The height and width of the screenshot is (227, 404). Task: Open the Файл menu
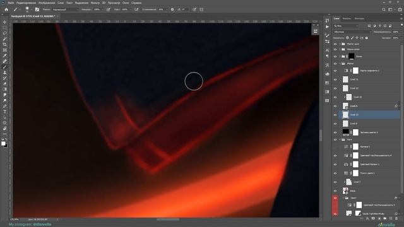coord(11,3)
